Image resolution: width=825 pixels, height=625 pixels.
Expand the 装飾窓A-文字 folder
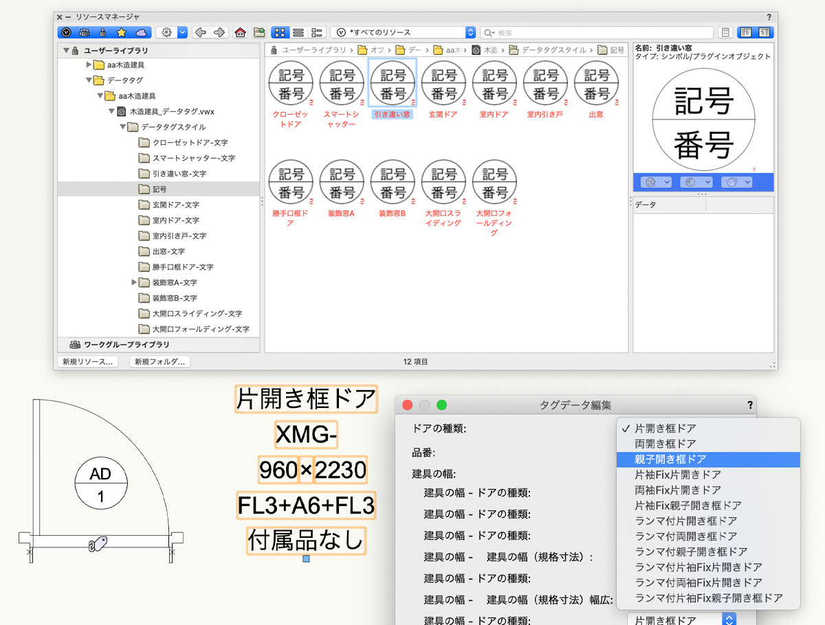(x=134, y=282)
